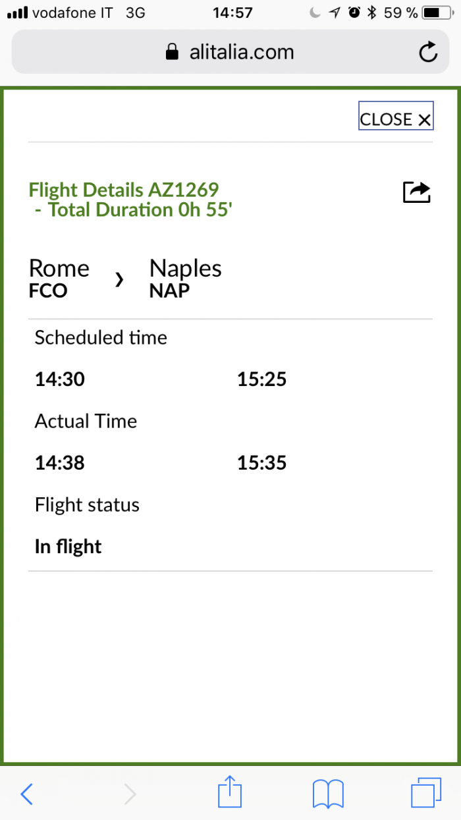Tap the flight details share icon

[416, 192]
